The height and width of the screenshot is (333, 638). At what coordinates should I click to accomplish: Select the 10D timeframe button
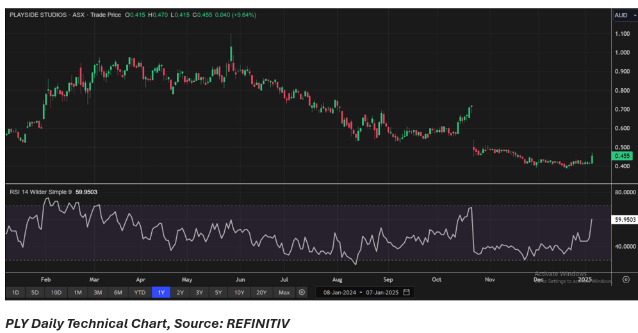56,292
